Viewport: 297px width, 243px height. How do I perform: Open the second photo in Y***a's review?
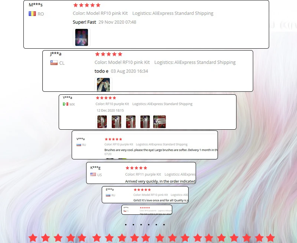pos(116,122)
